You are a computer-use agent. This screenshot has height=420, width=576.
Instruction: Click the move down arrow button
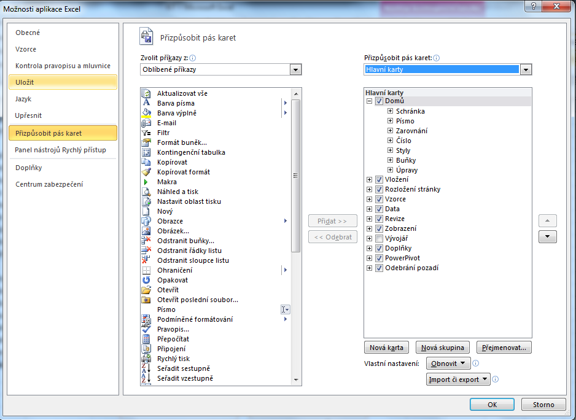(x=547, y=236)
